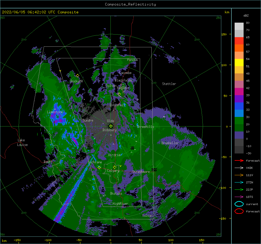Viewport: 261px width, 244px height.
Task: Click the yellow diamond marker near RedDeer
Action: coord(119,94)
